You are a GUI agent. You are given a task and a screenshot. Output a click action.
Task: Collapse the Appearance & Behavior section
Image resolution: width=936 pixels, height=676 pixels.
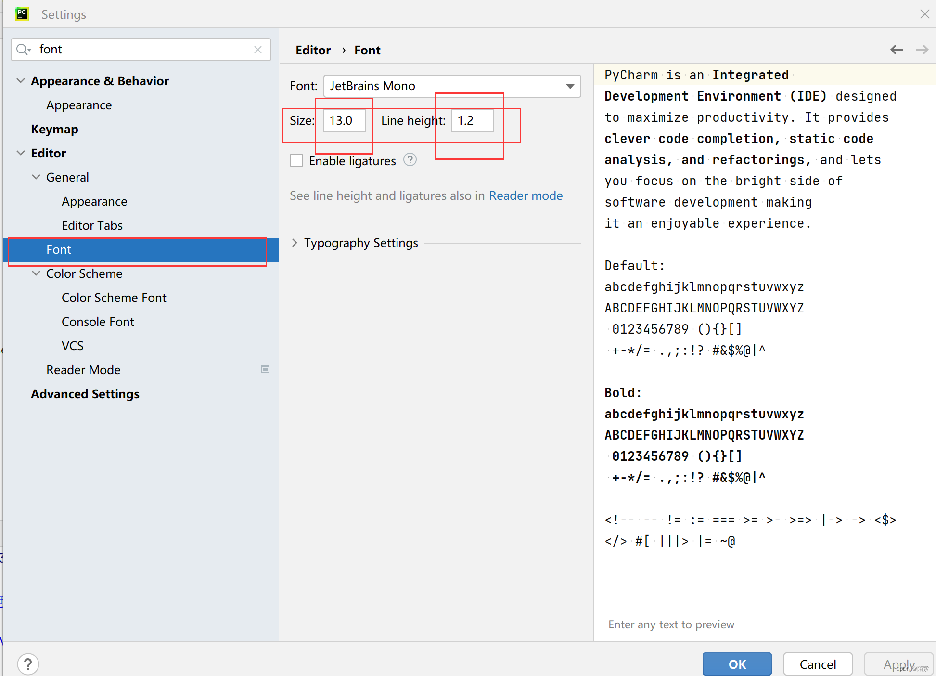pos(20,80)
